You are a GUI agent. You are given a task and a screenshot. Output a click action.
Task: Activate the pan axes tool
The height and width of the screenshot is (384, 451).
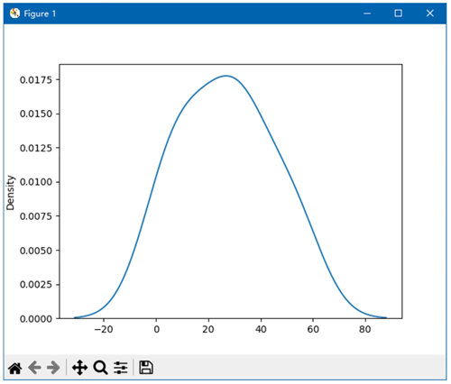point(79,368)
